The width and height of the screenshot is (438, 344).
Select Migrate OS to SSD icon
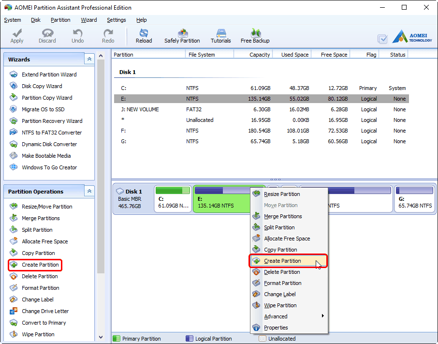point(14,109)
